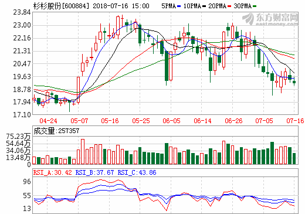
Task: Select the 04-24 date marker
Action: [48, 121]
